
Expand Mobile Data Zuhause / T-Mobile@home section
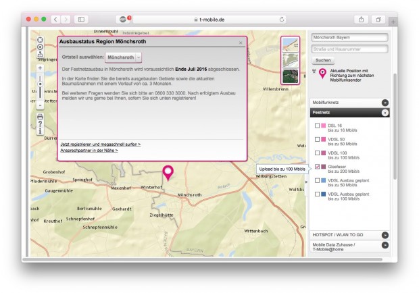(x=349, y=246)
